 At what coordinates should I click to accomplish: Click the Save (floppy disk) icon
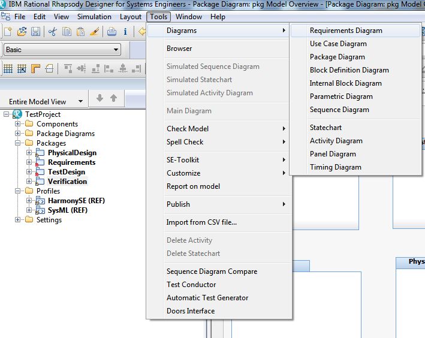pyautogui.click(x=35, y=32)
